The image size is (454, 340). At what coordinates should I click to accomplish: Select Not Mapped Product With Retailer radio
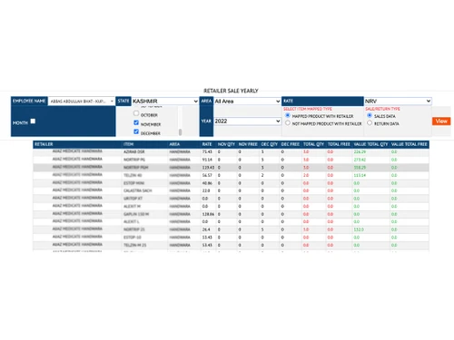(288, 123)
